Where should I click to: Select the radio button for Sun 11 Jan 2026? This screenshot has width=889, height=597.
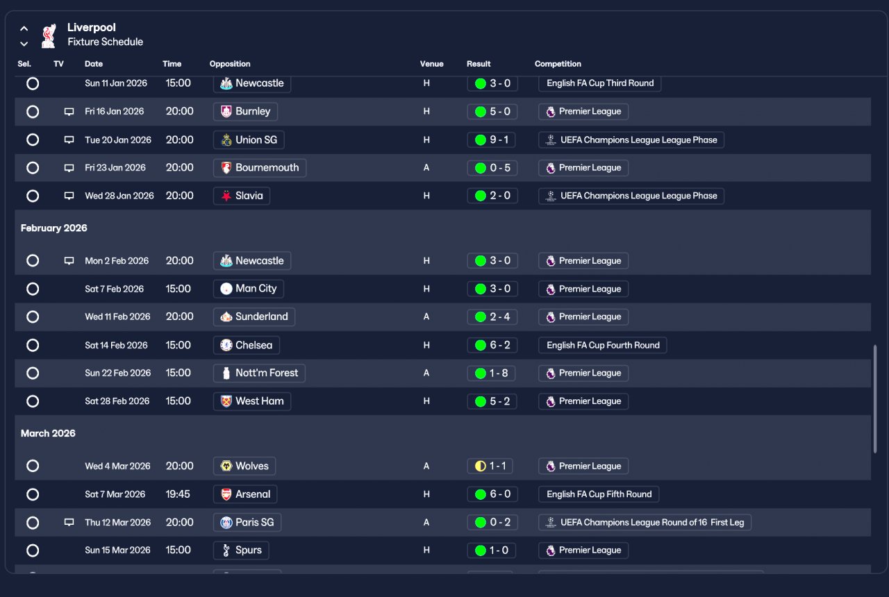tap(33, 83)
